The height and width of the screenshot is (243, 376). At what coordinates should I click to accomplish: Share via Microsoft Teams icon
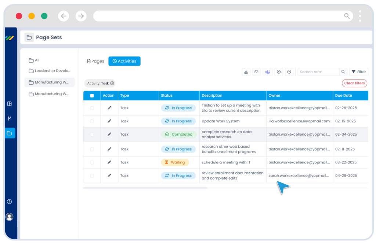(x=267, y=72)
